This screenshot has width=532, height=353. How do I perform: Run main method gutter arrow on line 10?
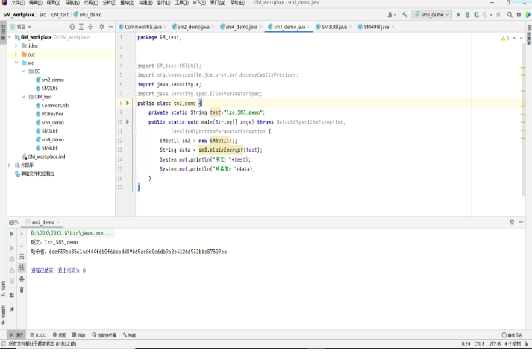pos(128,121)
